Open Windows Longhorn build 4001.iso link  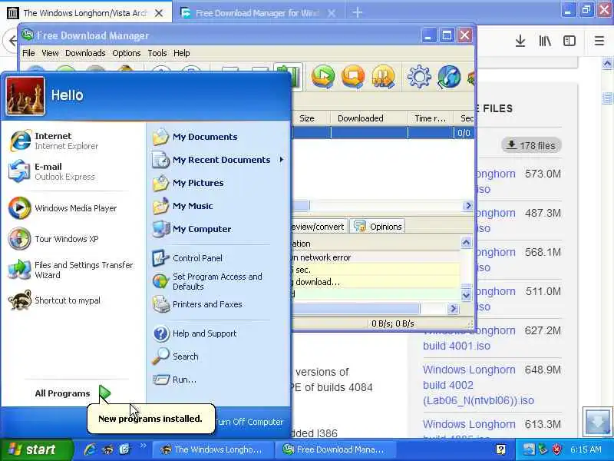[x=469, y=338]
